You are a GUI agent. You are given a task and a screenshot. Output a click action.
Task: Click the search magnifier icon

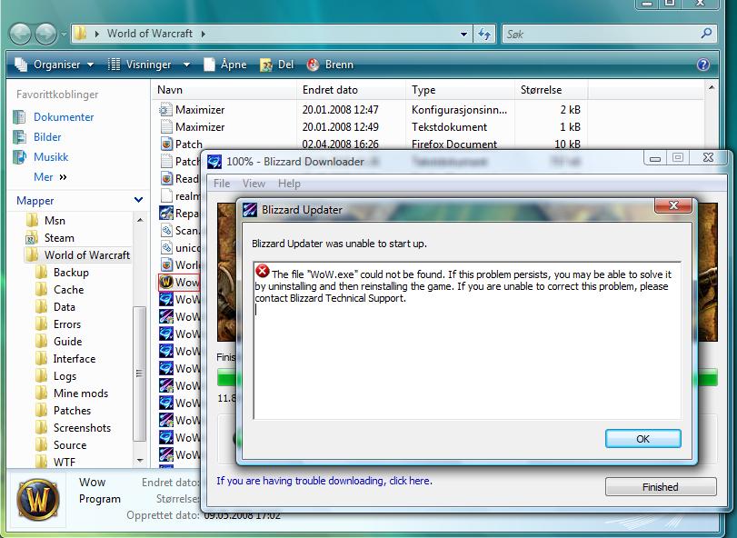706,34
